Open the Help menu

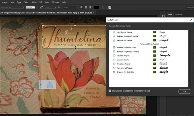coord(64,2)
